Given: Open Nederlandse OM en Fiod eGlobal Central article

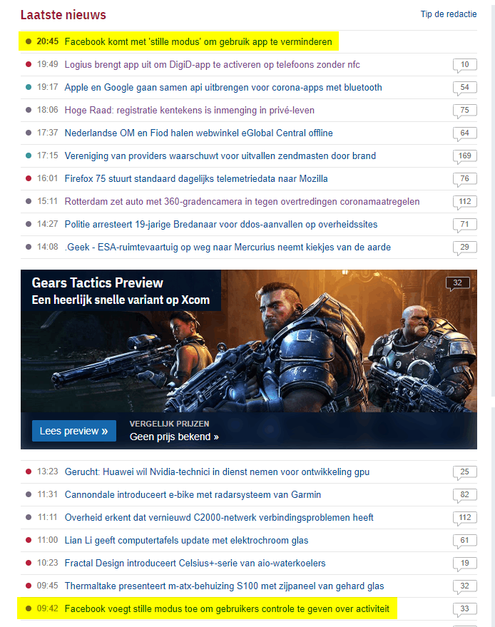Looking at the screenshot, I should 199,133.
